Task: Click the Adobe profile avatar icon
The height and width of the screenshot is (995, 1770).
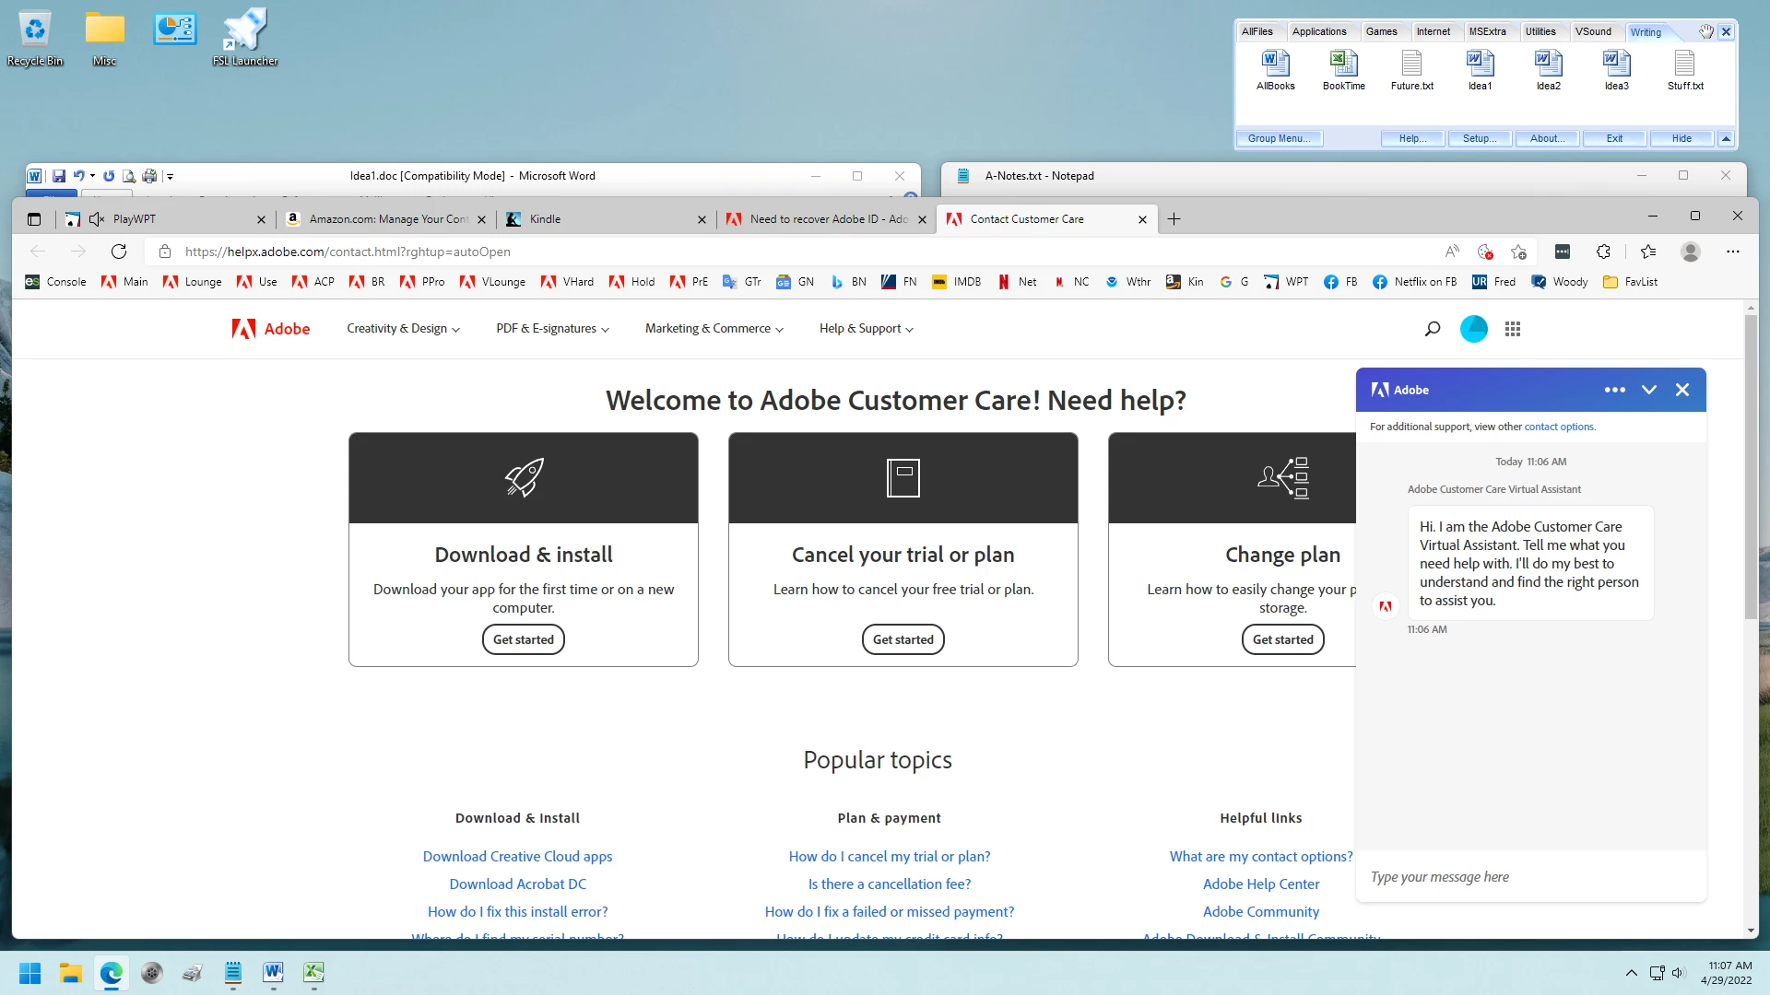Action: pyautogui.click(x=1474, y=329)
